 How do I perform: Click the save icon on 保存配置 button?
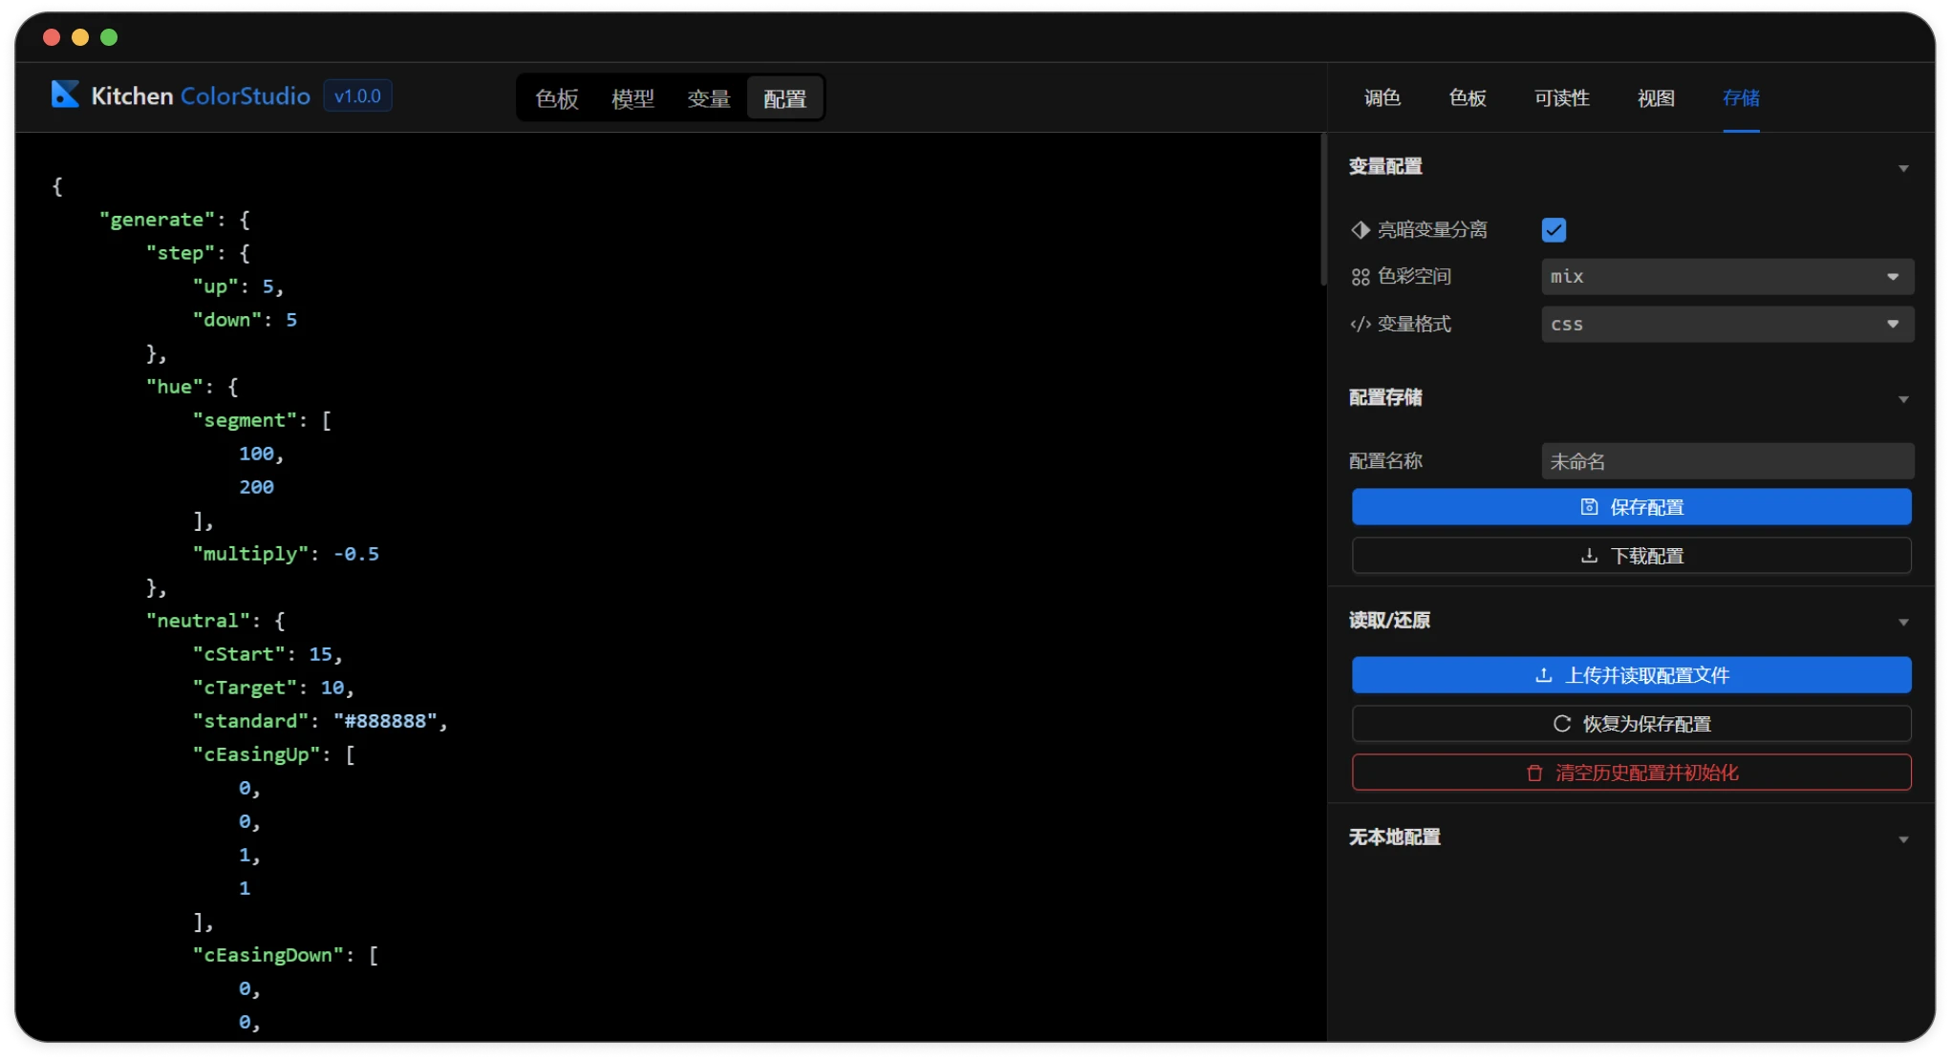(x=1589, y=507)
